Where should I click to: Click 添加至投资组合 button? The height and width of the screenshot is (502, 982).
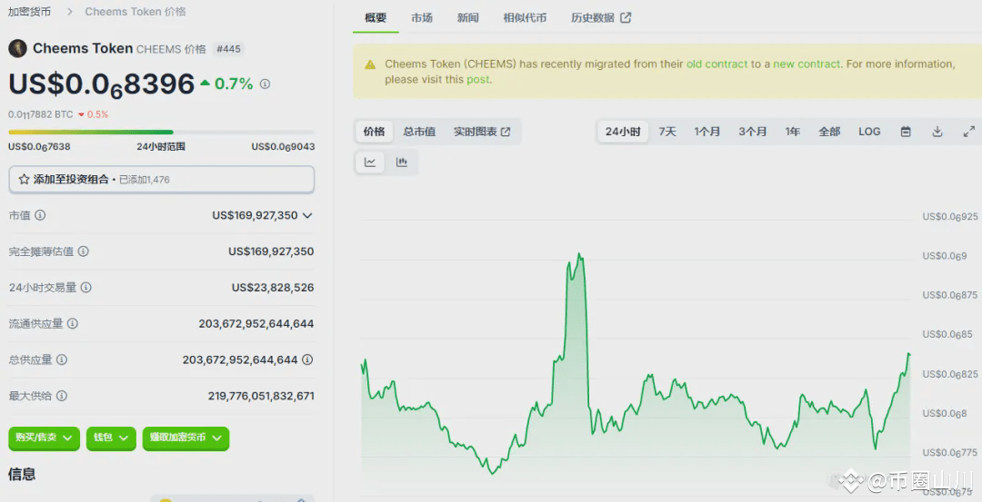click(x=162, y=180)
